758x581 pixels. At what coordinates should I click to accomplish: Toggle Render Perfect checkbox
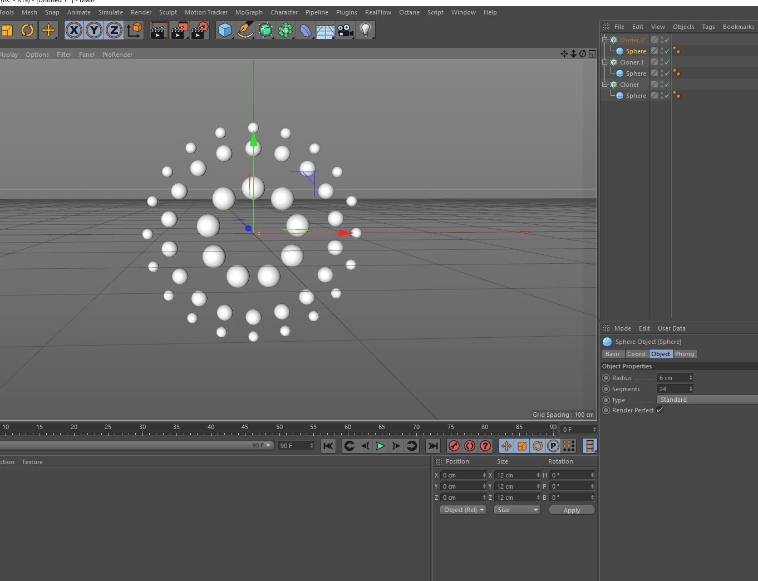(x=659, y=410)
